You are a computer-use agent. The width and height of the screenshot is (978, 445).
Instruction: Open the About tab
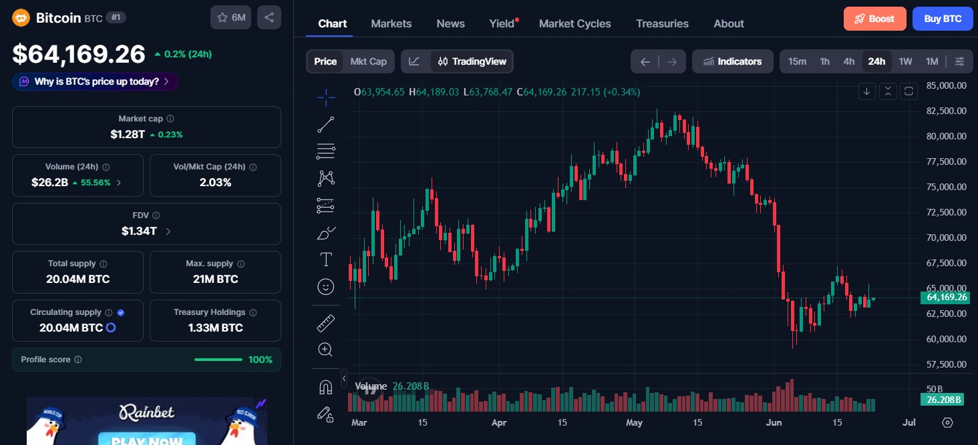click(x=729, y=23)
